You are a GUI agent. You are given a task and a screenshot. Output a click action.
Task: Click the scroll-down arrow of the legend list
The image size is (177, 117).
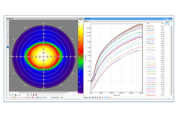pos(171,95)
